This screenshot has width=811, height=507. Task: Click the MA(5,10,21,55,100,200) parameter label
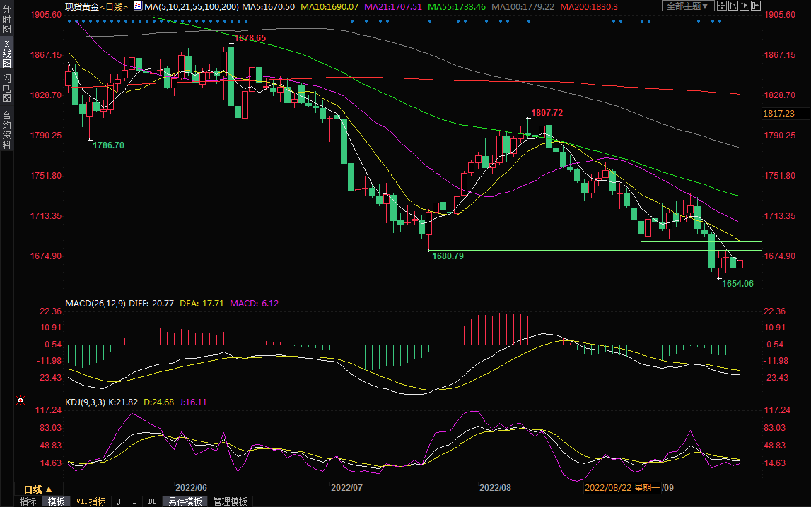coord(192,7)
